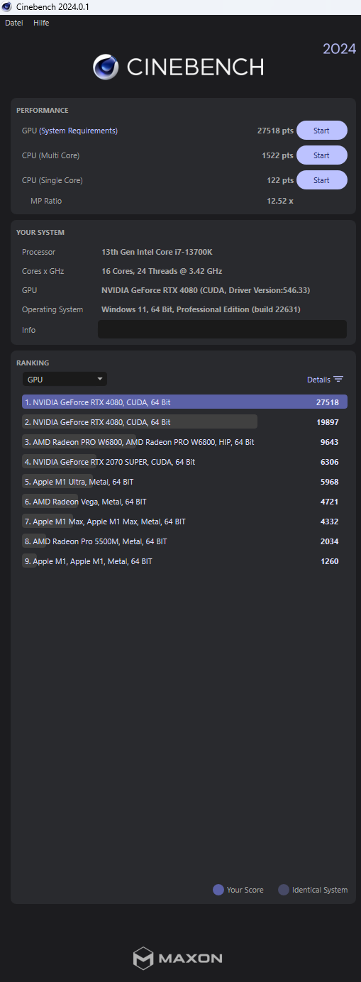This screenshot has width=361, height=982.
Task: Click the Cinebench sphere logo
Action: (106, 67)
